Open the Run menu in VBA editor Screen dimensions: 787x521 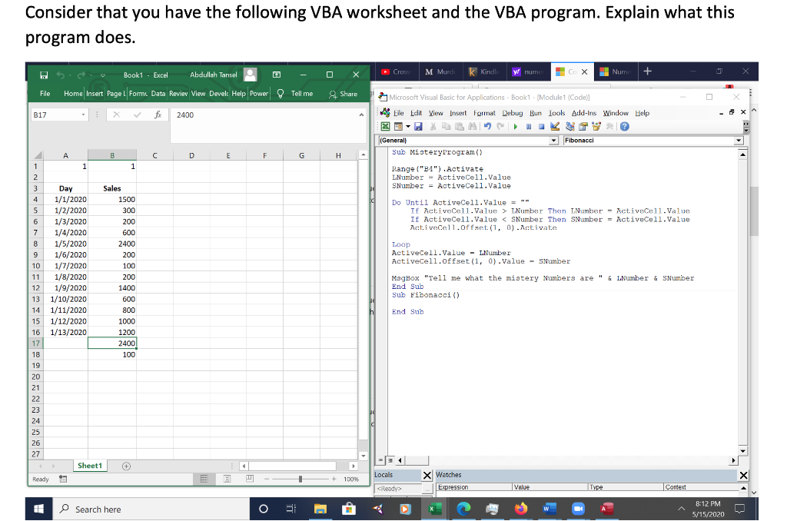click(536, 113)
